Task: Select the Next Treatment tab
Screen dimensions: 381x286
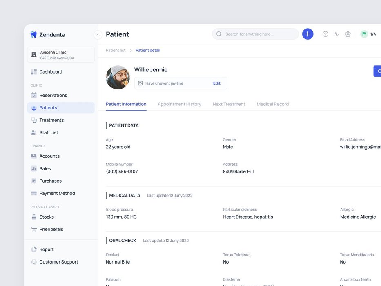Action: pyautogui.click(x=229, y=104)
